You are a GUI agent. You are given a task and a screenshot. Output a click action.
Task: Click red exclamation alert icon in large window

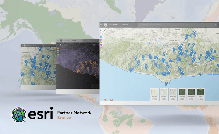point(101,34)
